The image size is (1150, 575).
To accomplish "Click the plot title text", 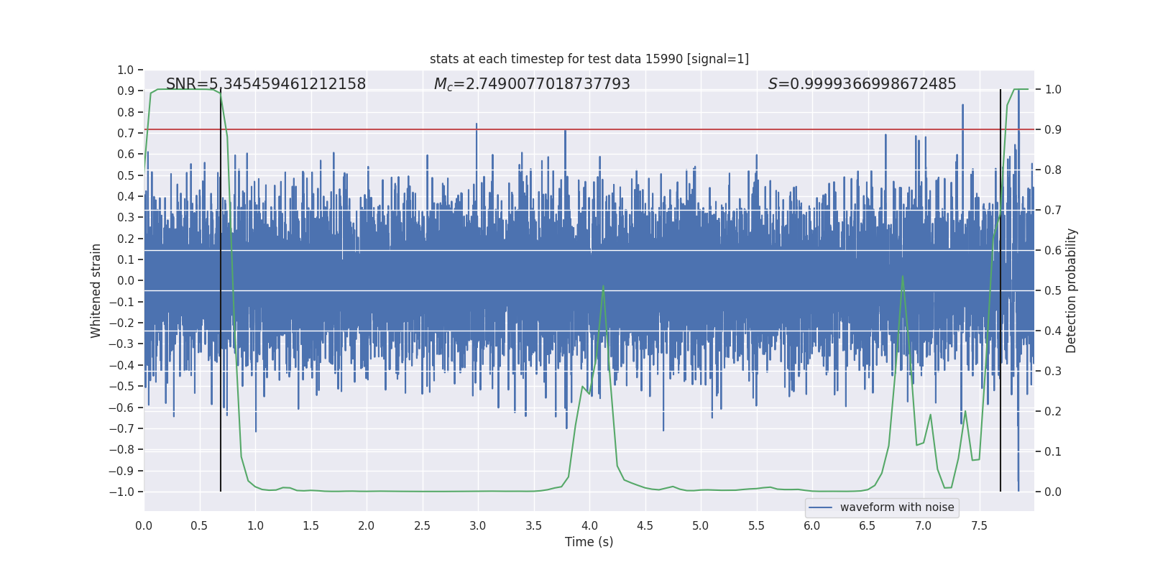I will click(589, 59).
